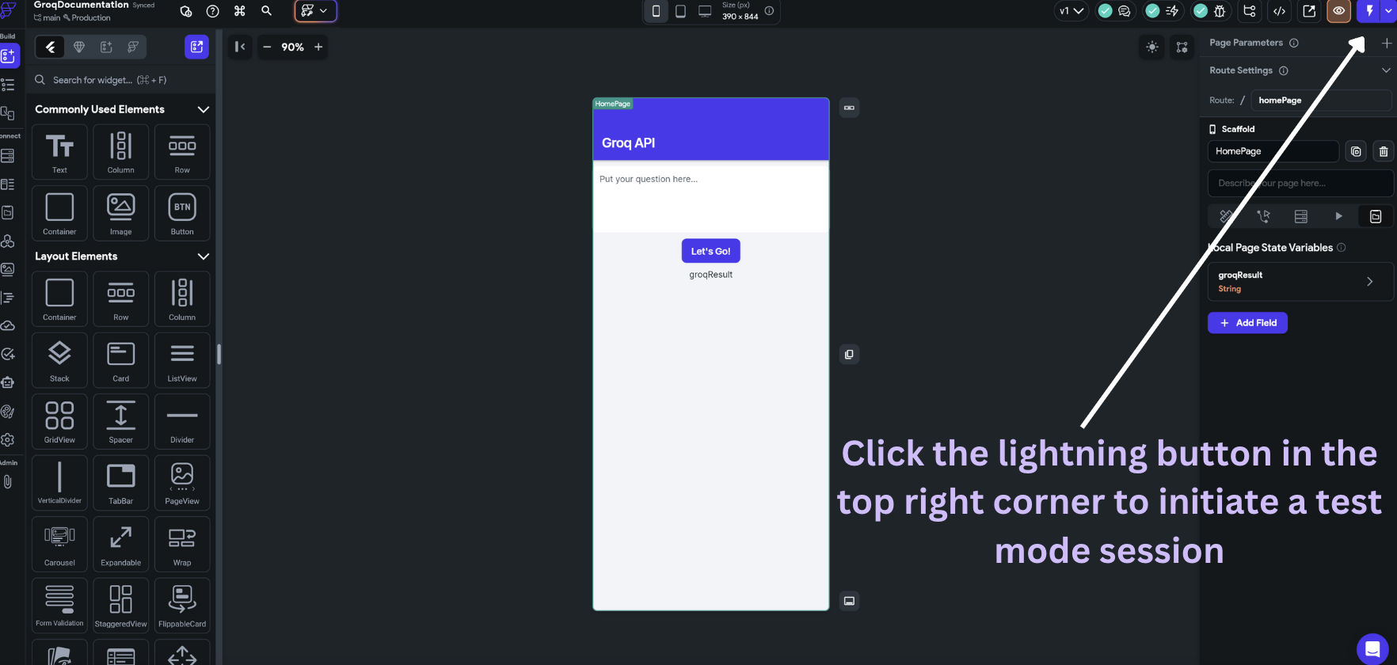Switch to the Animations play tab icon
The image size is (1397, 665).
coord(1338,216)
